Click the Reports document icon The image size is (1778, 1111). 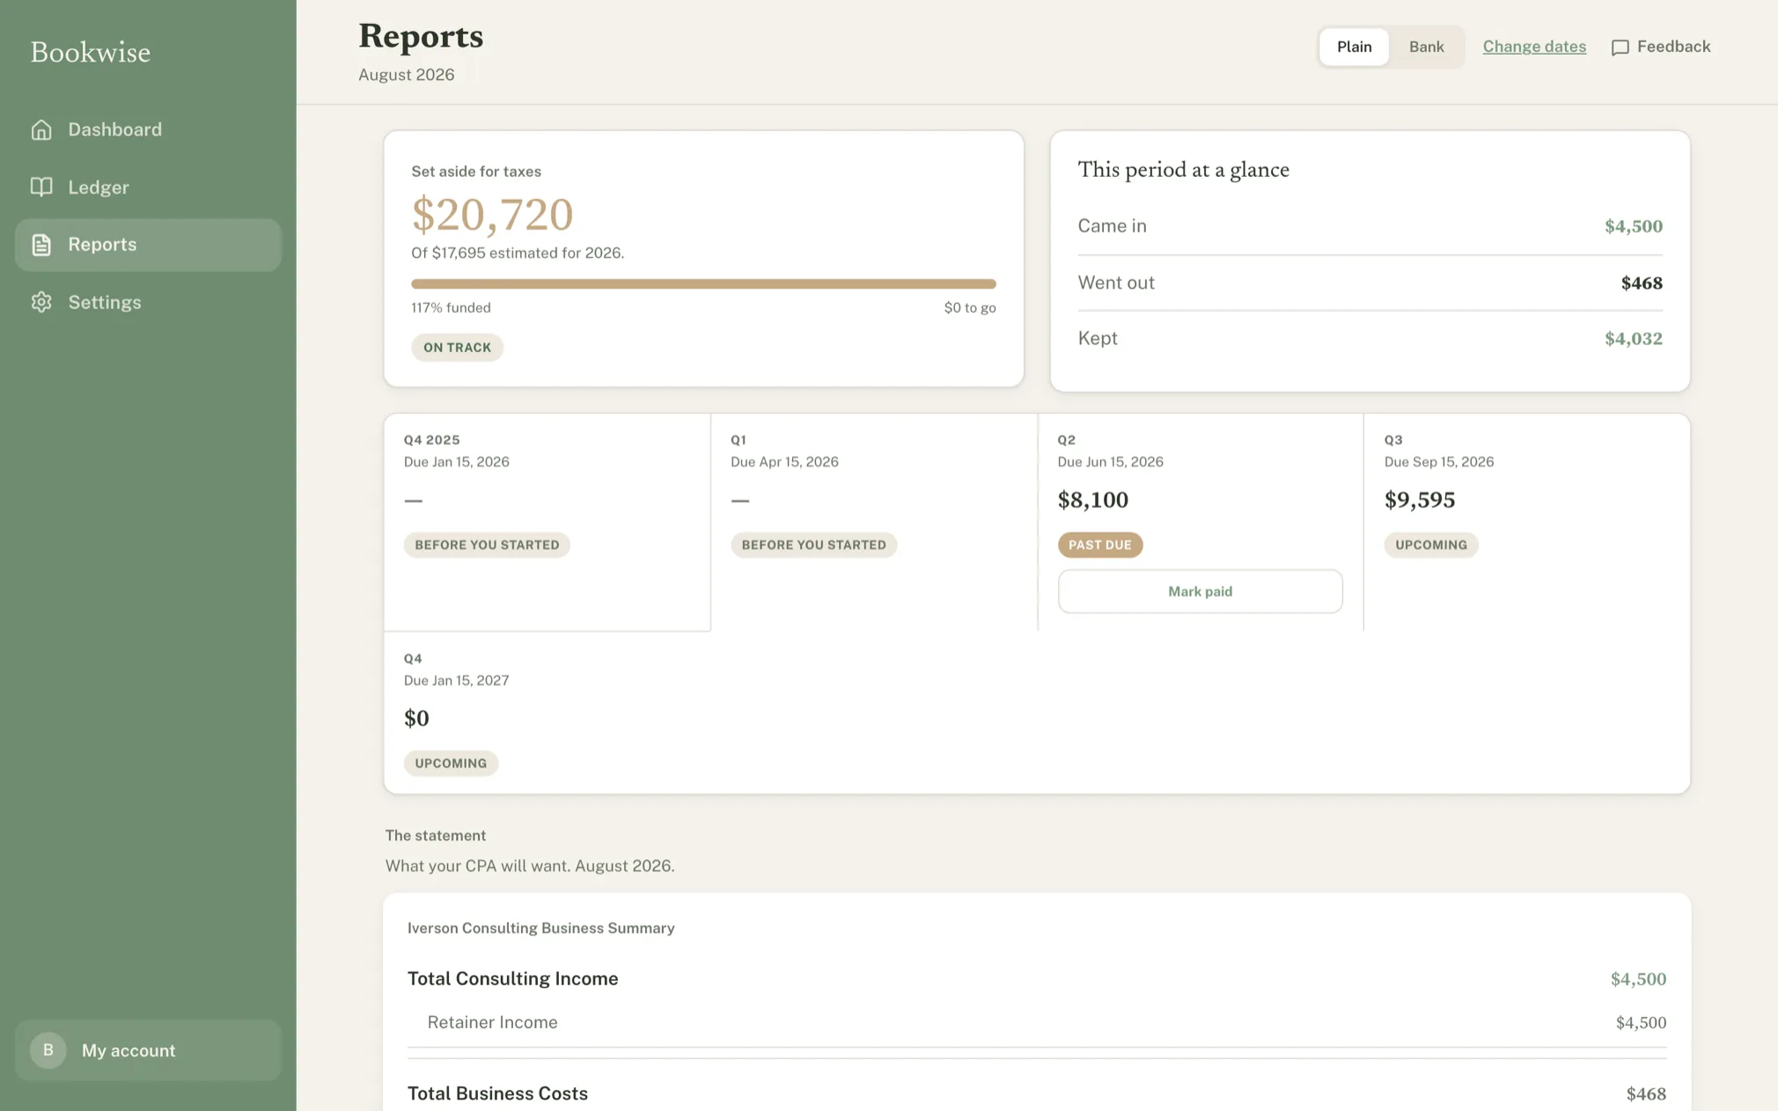pos(41,245)
